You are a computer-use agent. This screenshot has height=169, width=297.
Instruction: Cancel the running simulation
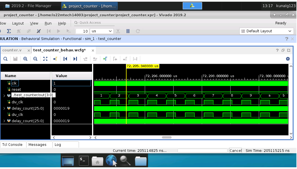(235, 150)
